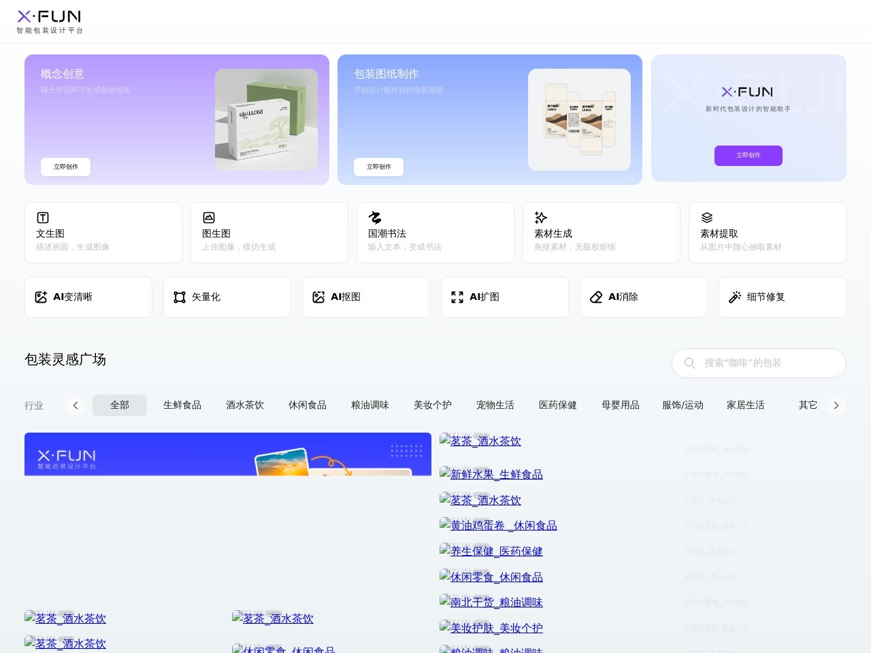Open the 国潮书法 calligraphy tool icon
The image size is (871, 653).
[375, 218]
